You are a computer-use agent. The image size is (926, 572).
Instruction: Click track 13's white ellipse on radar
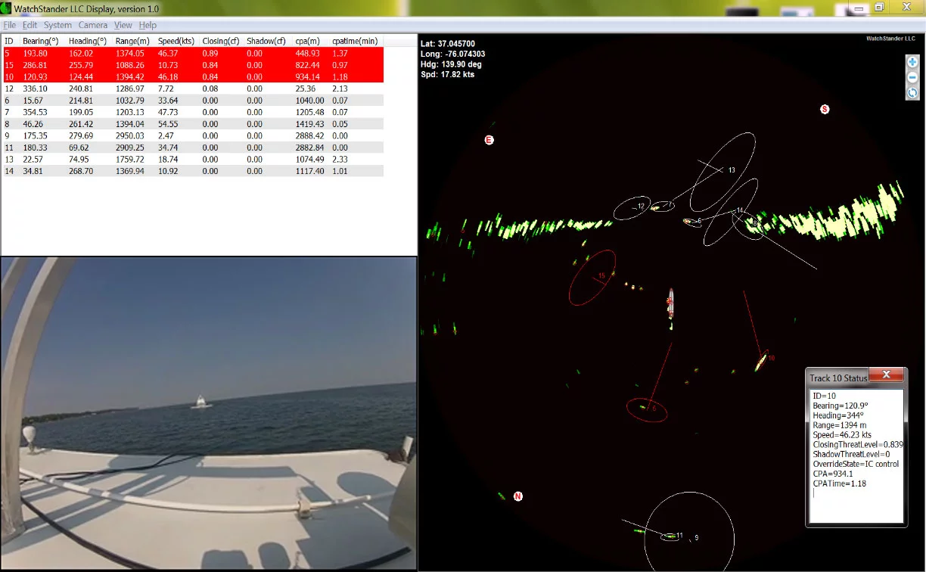(722, 174)
